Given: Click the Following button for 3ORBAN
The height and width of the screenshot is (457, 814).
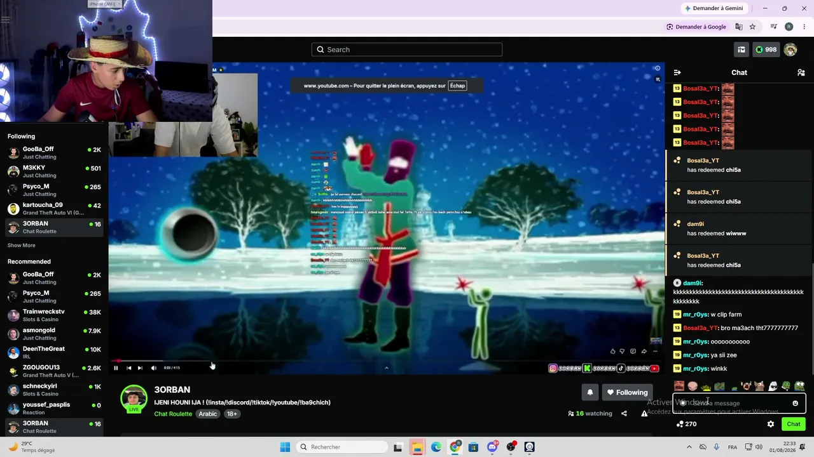Looking at the screenshot, I should point(627,392).
